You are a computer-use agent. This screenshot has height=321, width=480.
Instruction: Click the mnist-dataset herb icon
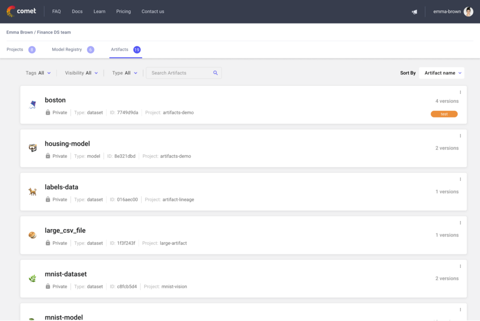point(32,278)
